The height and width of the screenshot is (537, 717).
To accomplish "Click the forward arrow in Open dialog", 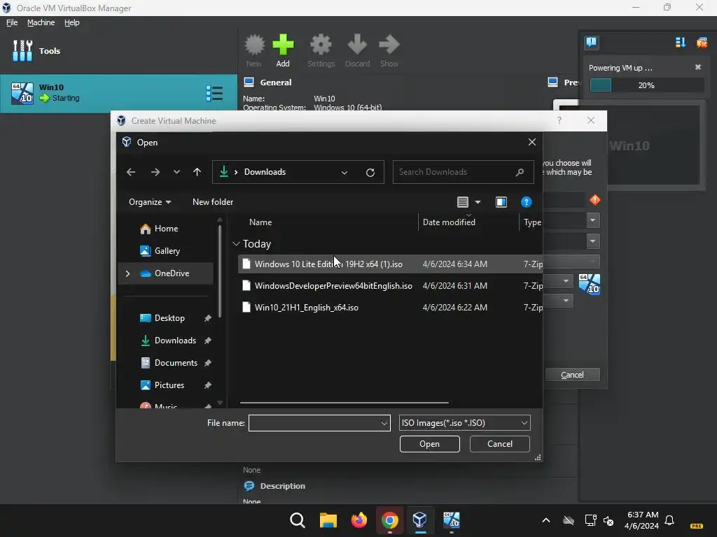I will [x=155, y=172].
